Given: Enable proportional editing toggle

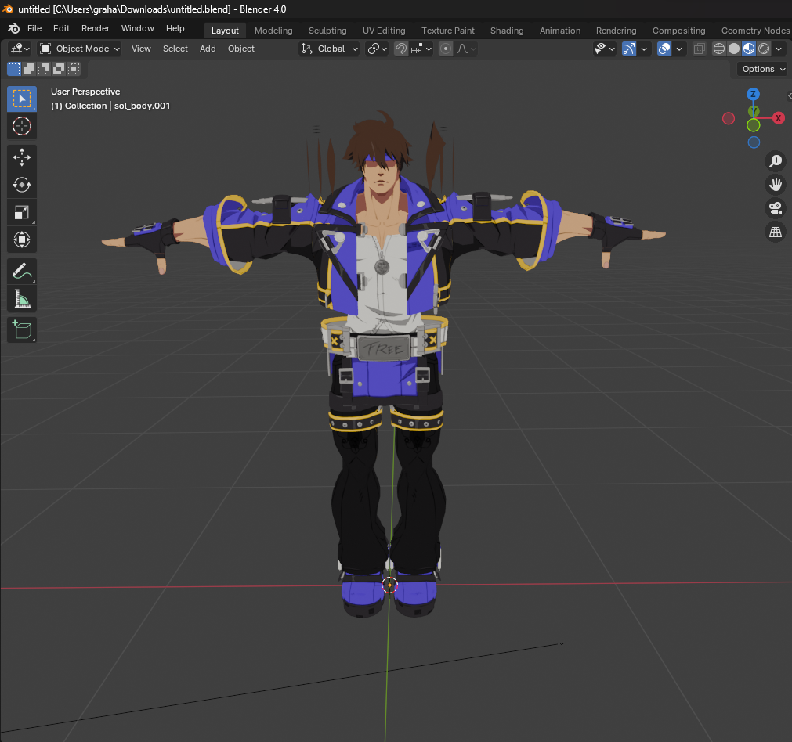Looking at the screenshot, I should click(x=446, y=49).
